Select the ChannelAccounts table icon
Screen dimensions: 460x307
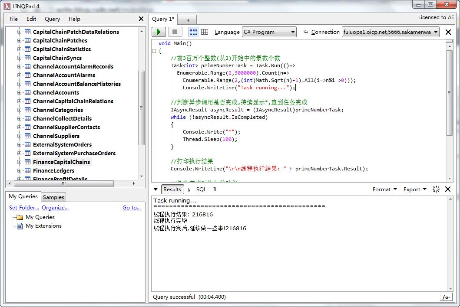[27, 92]
